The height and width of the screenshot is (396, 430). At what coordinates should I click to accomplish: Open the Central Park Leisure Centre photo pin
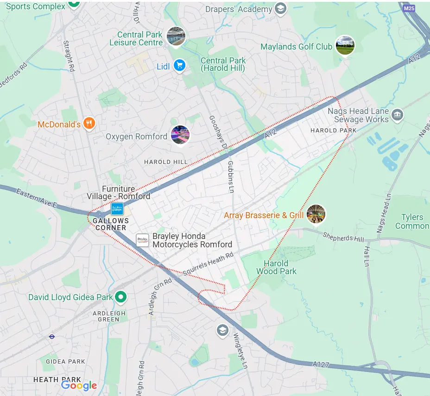[176, 37]
